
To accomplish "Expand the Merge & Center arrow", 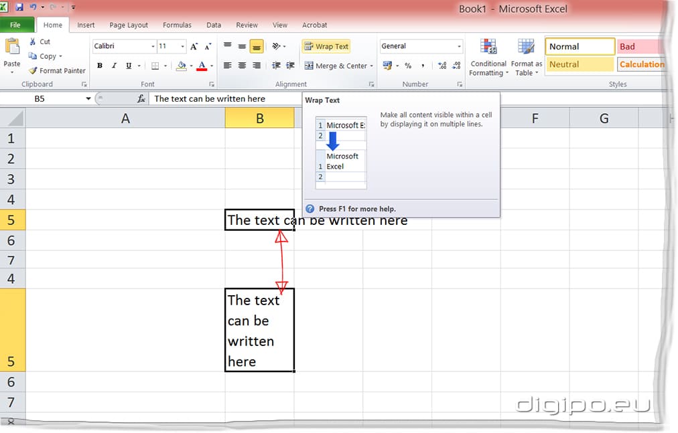I will tap(371, 66).
